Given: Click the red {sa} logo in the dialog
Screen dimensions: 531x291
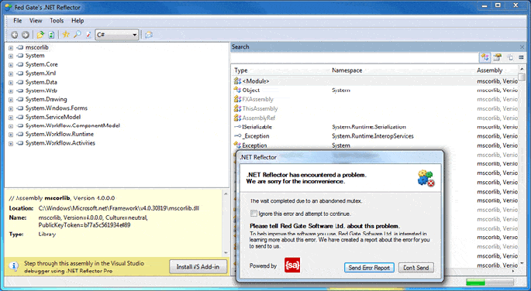Looking at the screenshot, I should 292,265.
